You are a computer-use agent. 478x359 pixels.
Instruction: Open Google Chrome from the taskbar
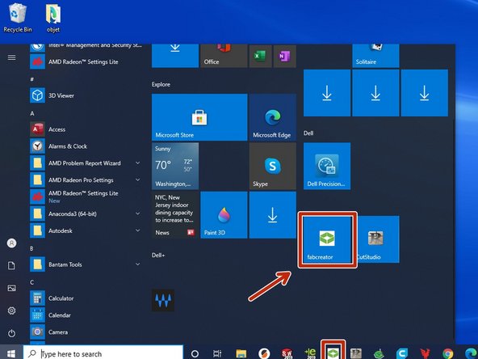coord(448,353)
